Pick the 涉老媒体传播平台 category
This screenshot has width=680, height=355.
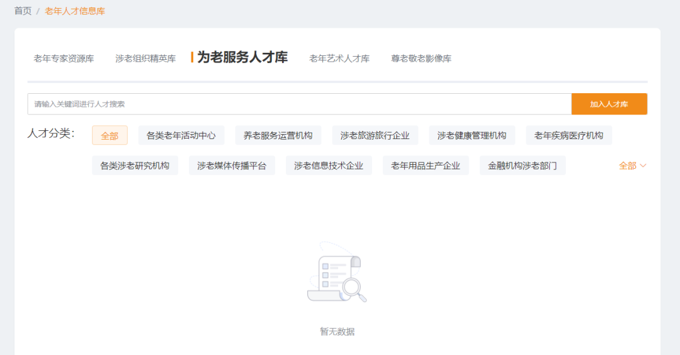point(232,166)
